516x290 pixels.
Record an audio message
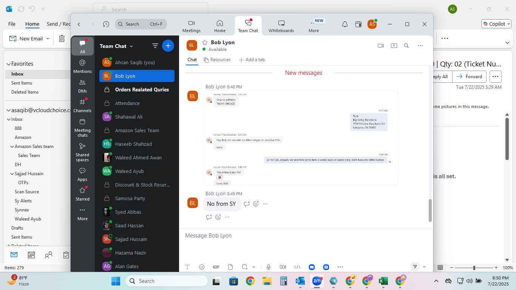point(269,267)
